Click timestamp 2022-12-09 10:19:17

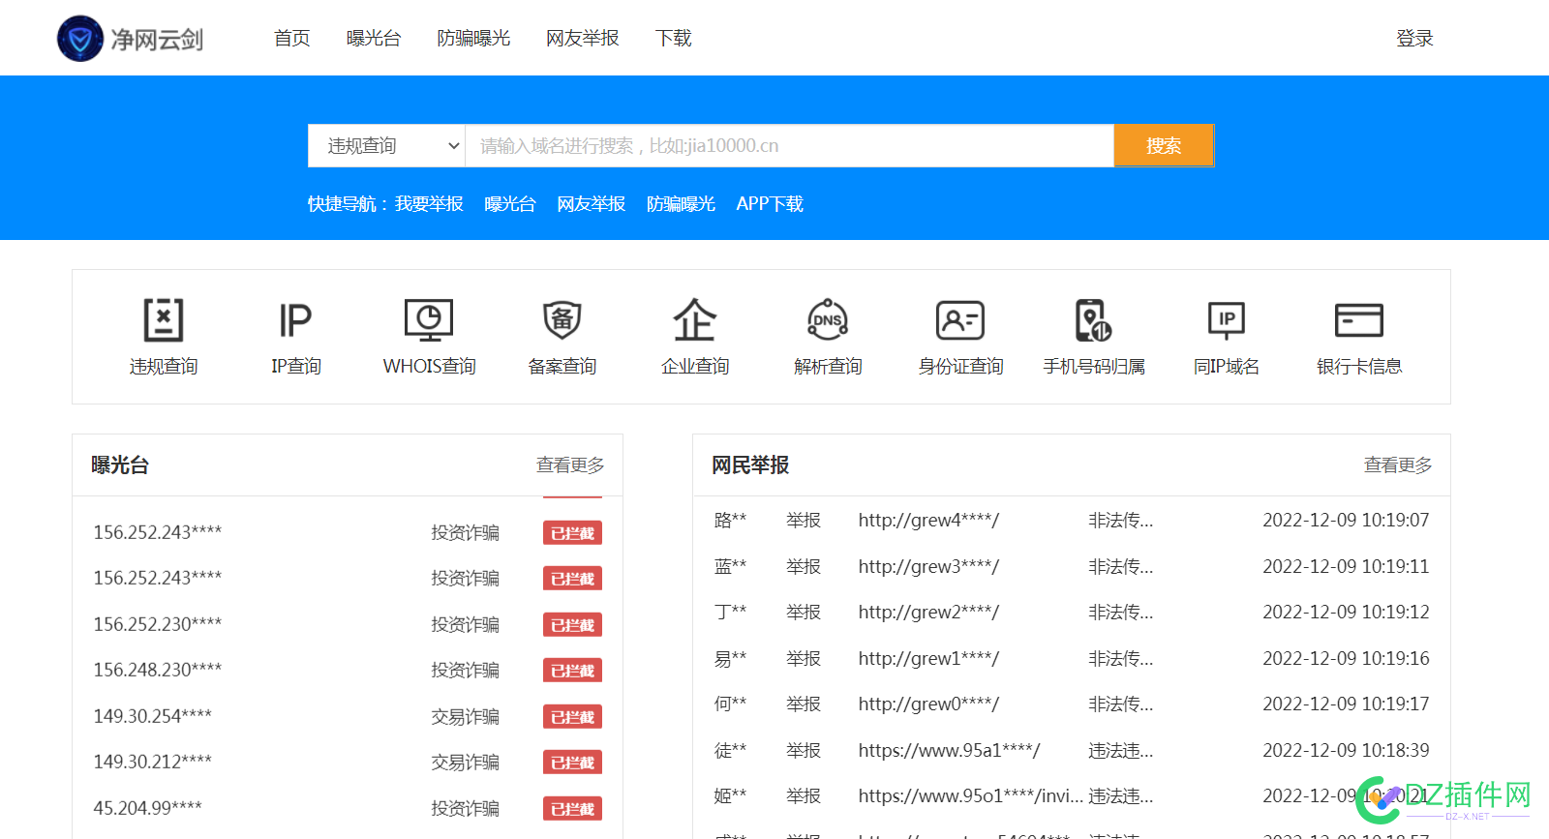click(x=1346, y=704)
